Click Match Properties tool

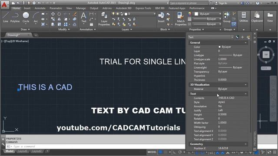pos(181,19)
